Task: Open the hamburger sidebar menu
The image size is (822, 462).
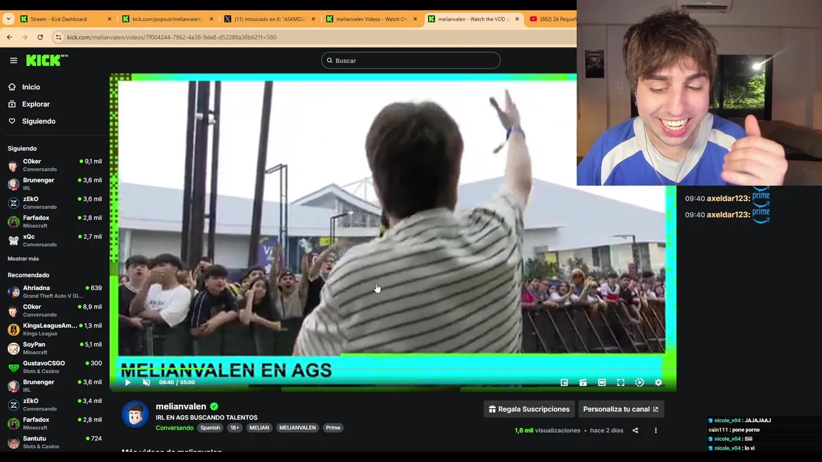Action: click(13, 60)
